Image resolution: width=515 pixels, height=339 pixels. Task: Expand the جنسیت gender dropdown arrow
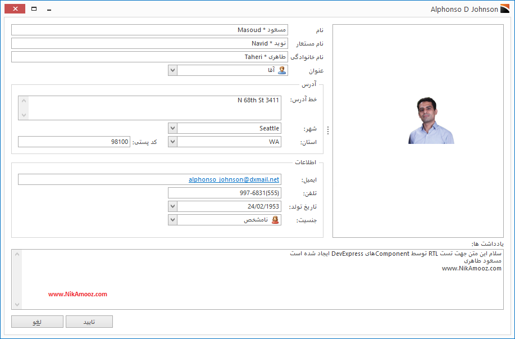(173, 220)
